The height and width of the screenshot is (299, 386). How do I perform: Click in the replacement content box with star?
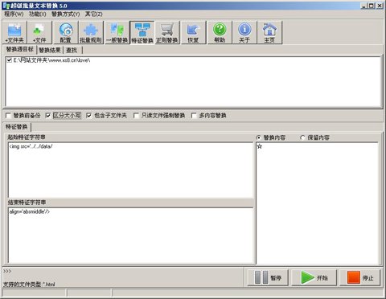tap(317, 203)
